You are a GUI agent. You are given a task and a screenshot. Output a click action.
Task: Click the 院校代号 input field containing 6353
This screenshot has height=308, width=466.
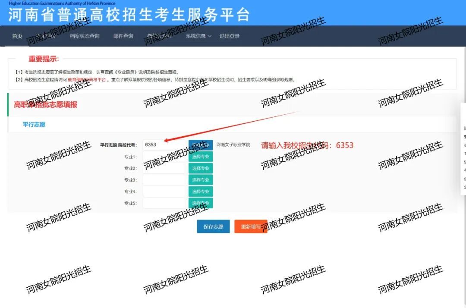pyautogui.click(x=164, y=145)
